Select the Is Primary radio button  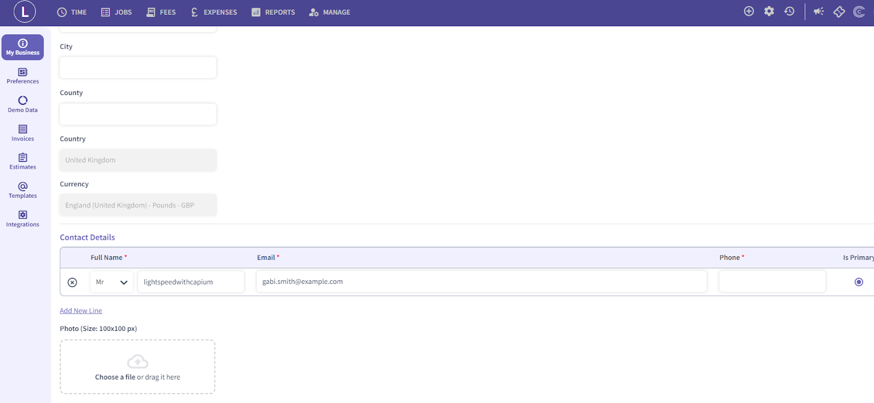tap(859, 282)
